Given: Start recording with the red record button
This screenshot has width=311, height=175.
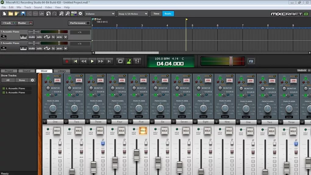Looking at the screenshot, I should coord(67,61).
